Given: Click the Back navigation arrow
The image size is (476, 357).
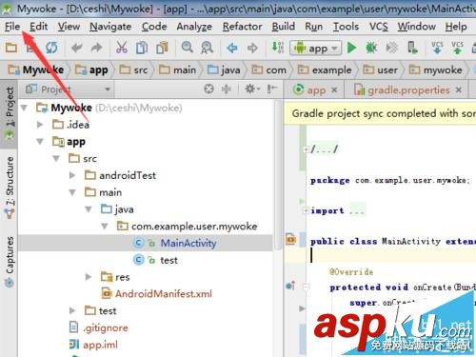Looking at the screenshot, I should pos(232,48).
